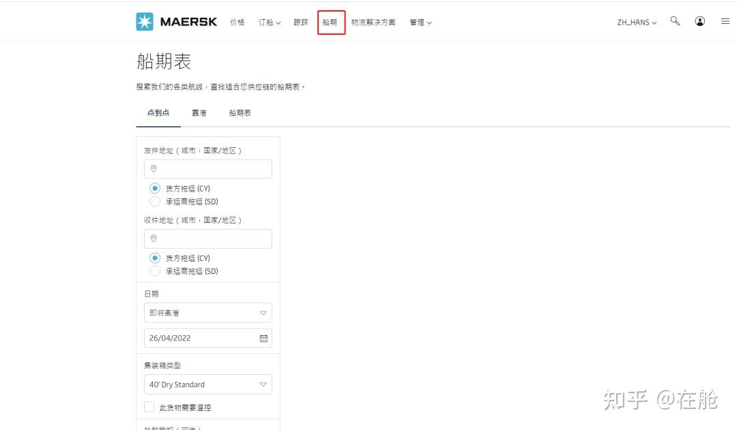Select 承运商拖运 (SD) for the origin address
Image resolution: width=737 pixels, height=430 pixels.
pyautogui.click(x=155, y=201)
